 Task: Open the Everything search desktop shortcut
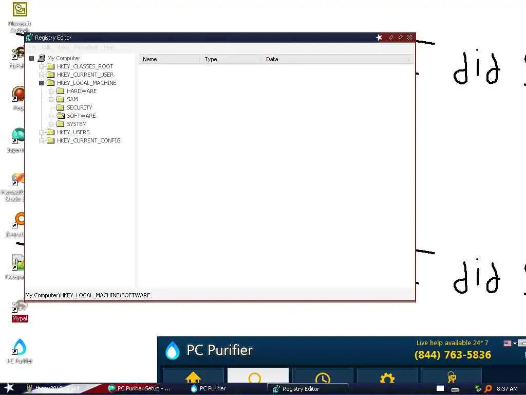tap(18, 220)
